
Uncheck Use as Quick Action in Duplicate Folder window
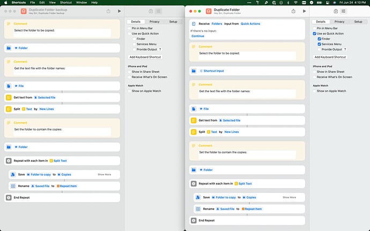pos(315,34)
